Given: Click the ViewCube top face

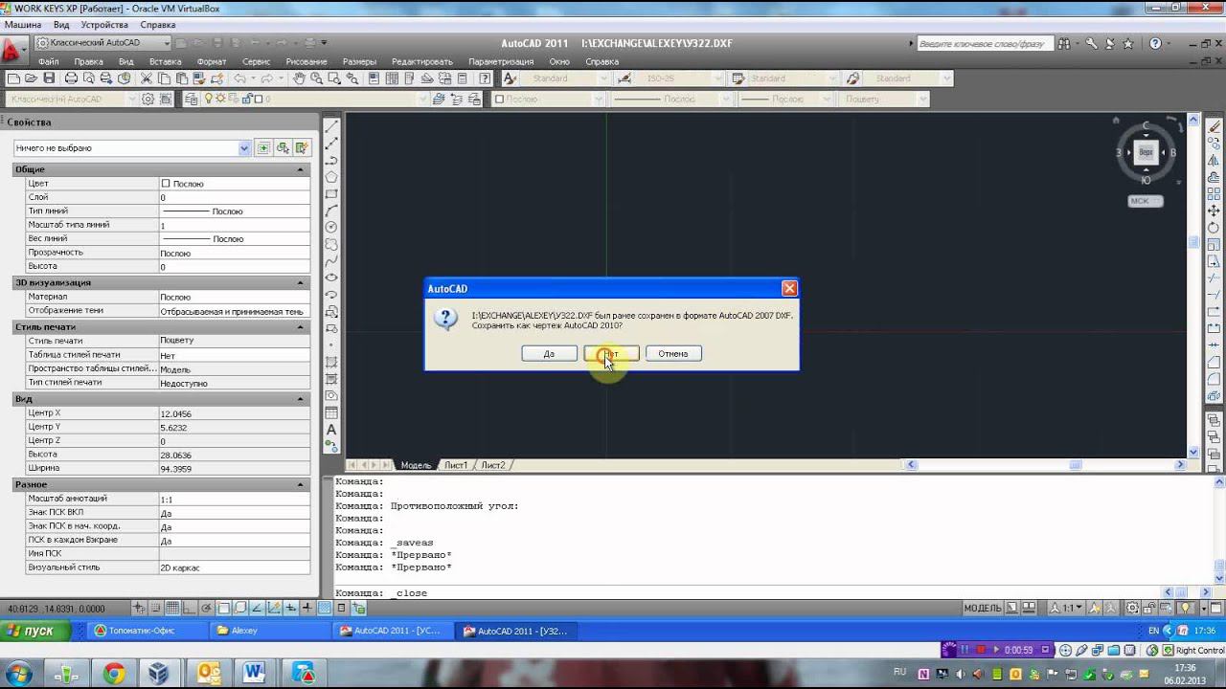Looking at the screenshot, I should [1146, 152].
